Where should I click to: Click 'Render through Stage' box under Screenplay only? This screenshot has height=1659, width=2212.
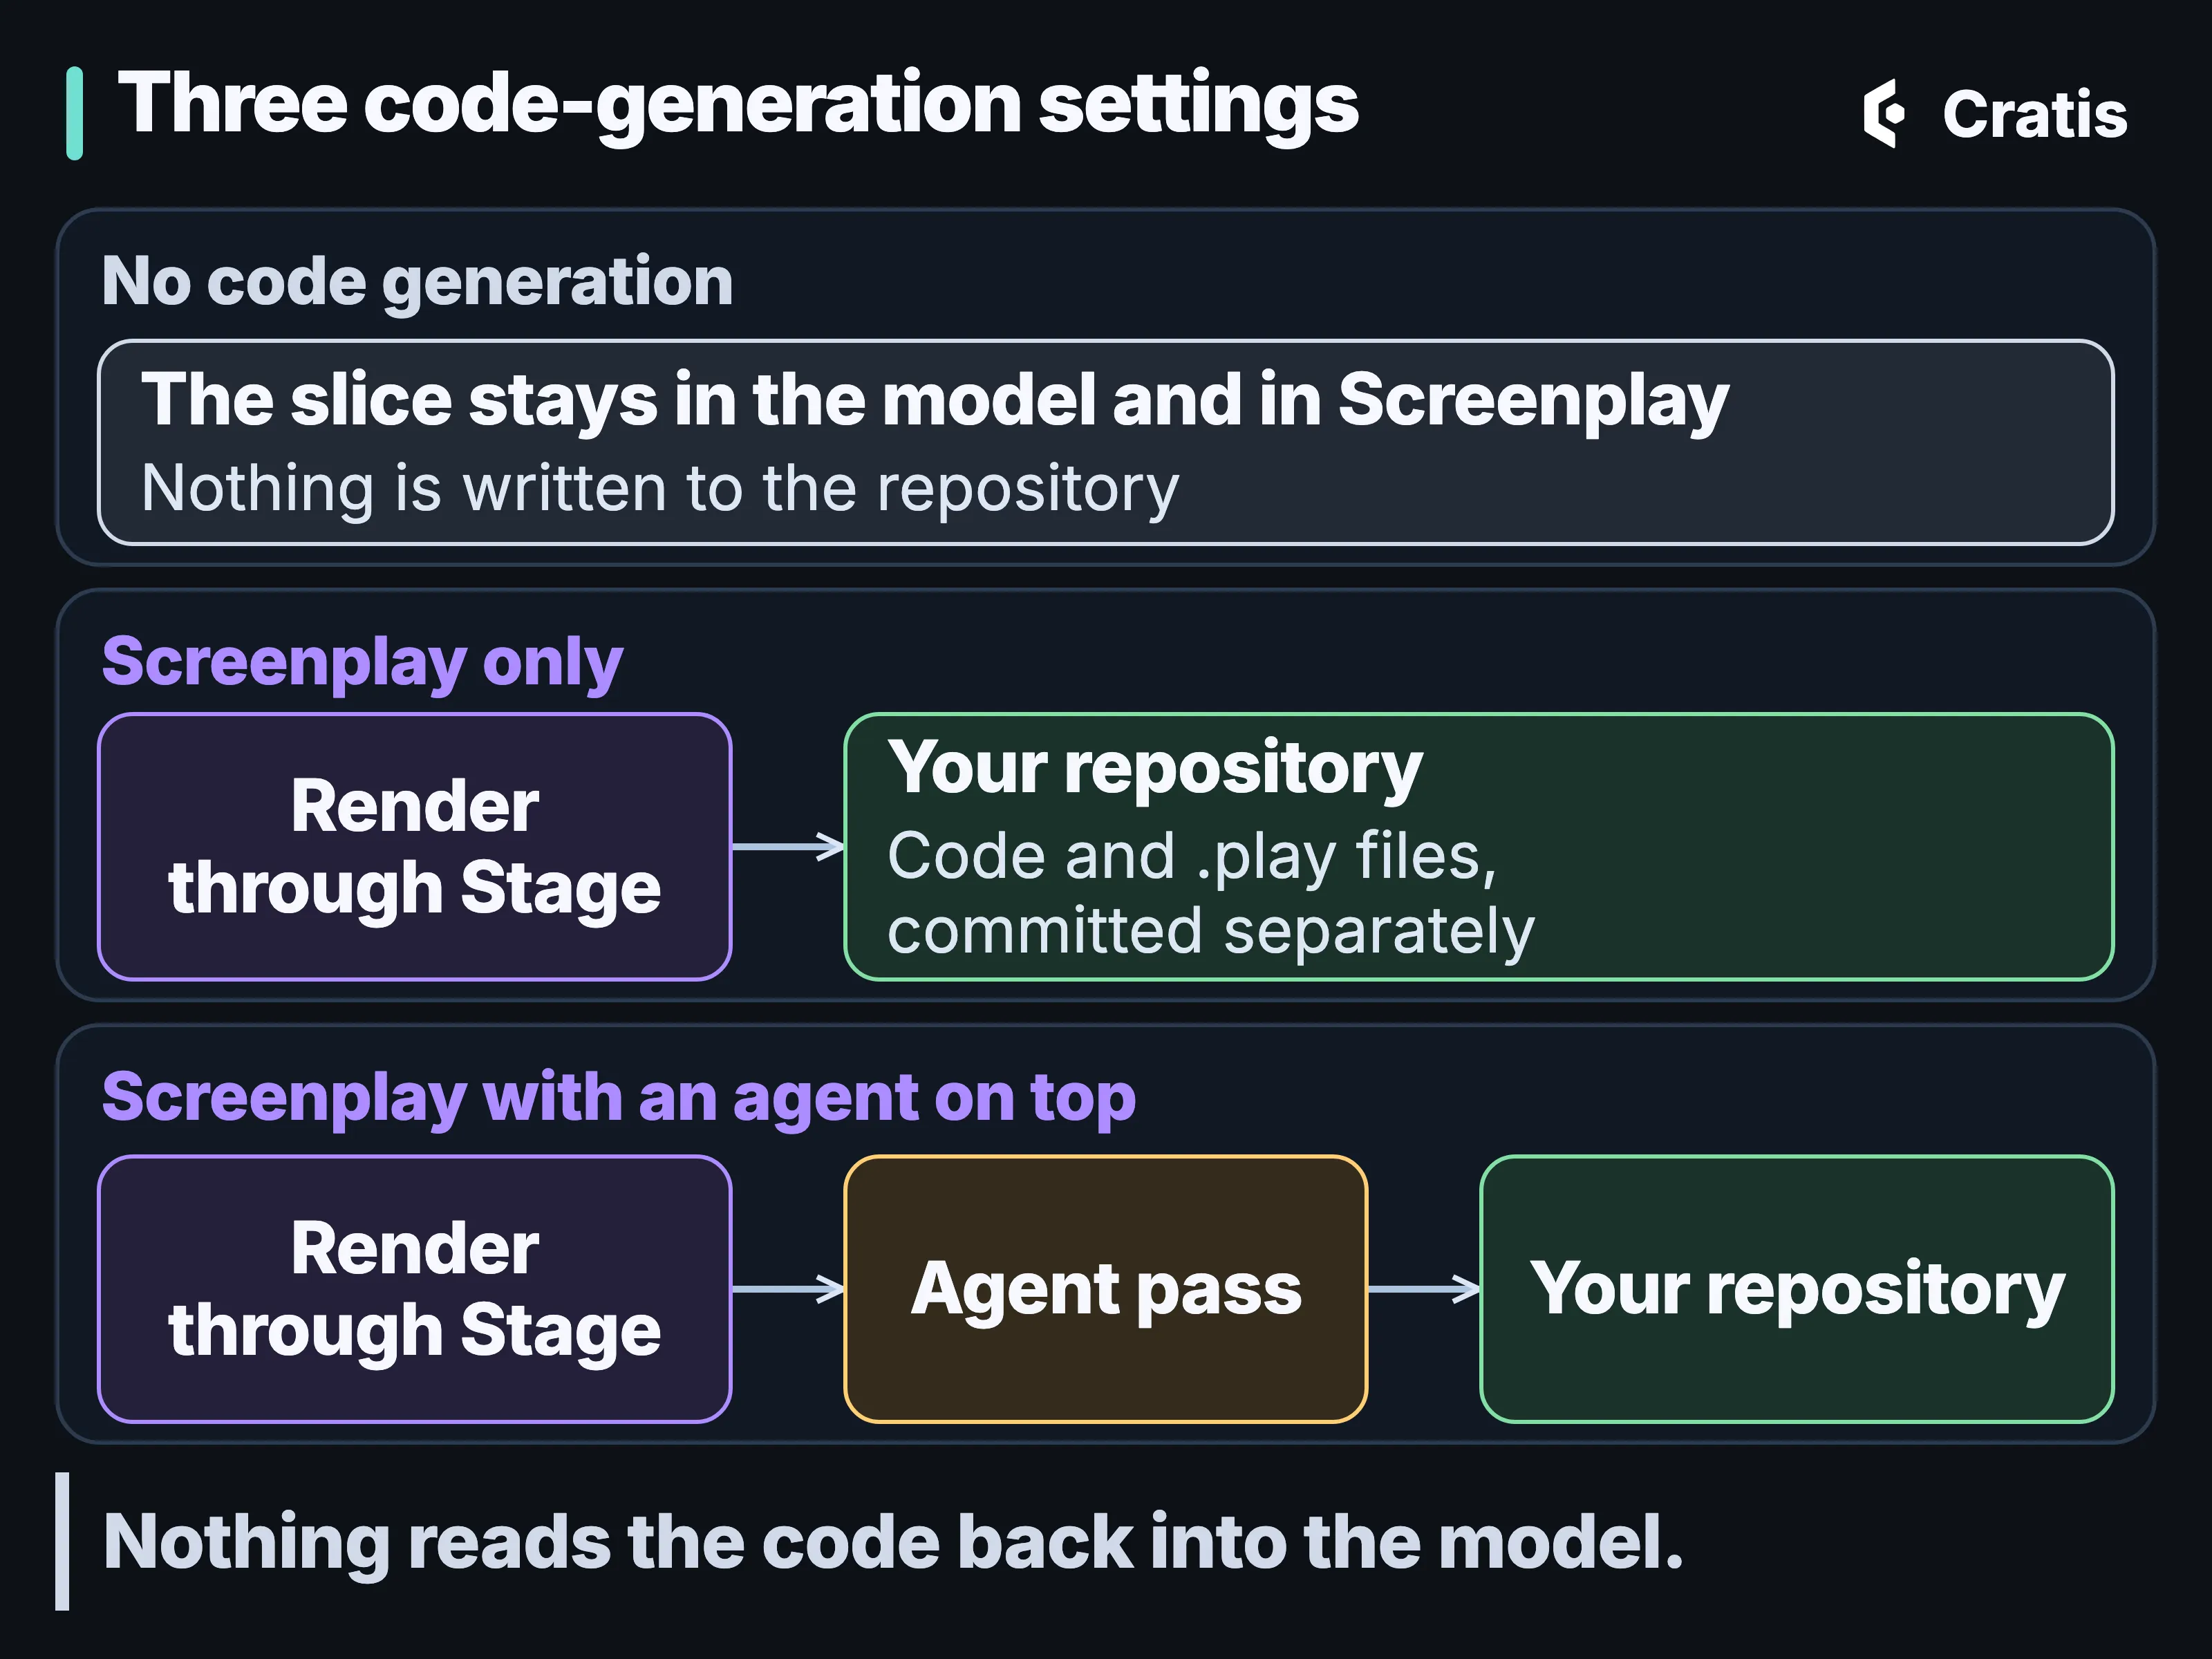click(x=415, y=847)
